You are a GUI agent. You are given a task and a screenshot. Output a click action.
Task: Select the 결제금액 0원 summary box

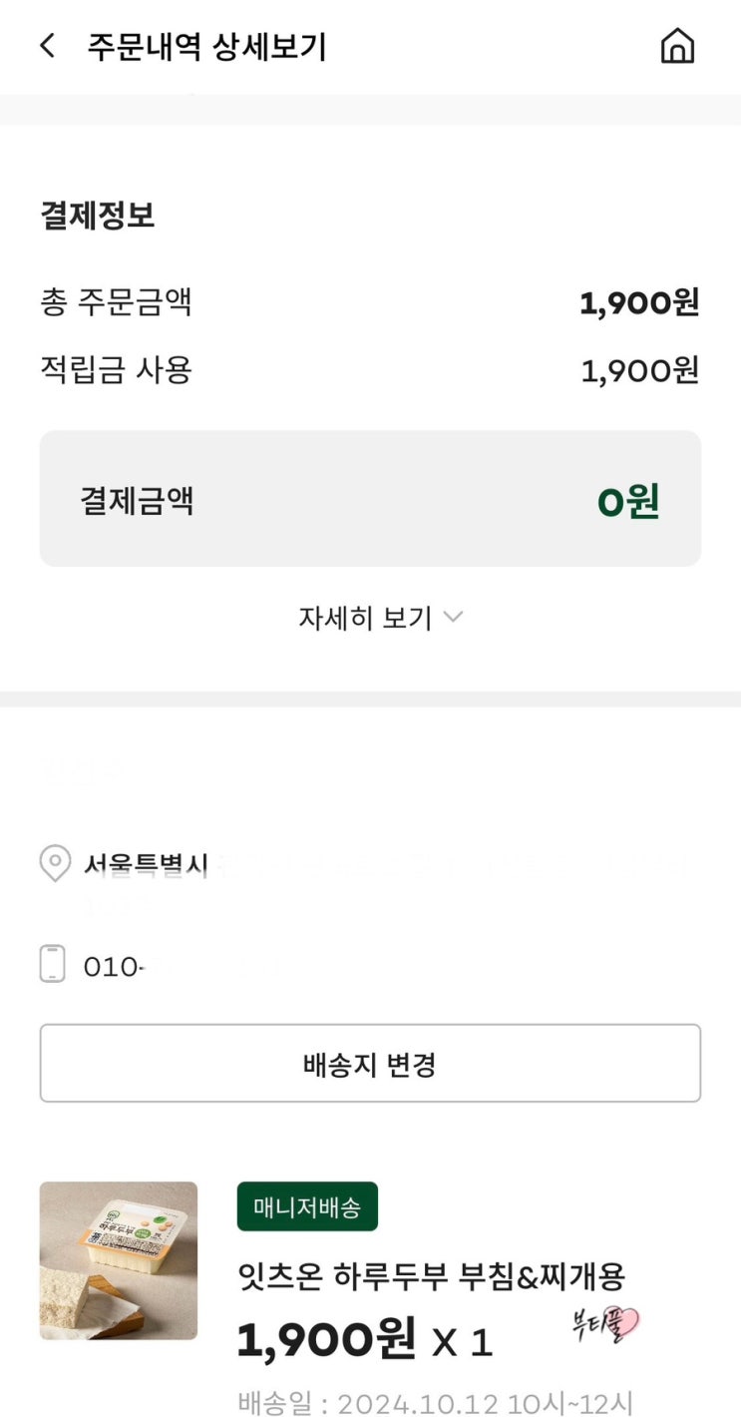click(370, 499)
